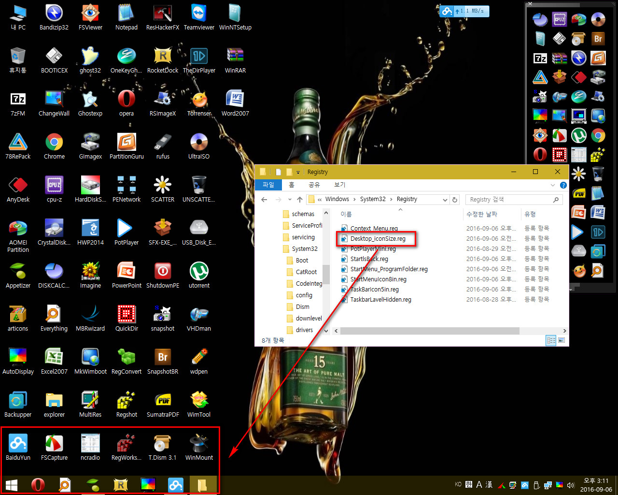Screen dimensions: 618x495
Task: Select the Teamviewer desktop icon
Action: tap(199, 17)
